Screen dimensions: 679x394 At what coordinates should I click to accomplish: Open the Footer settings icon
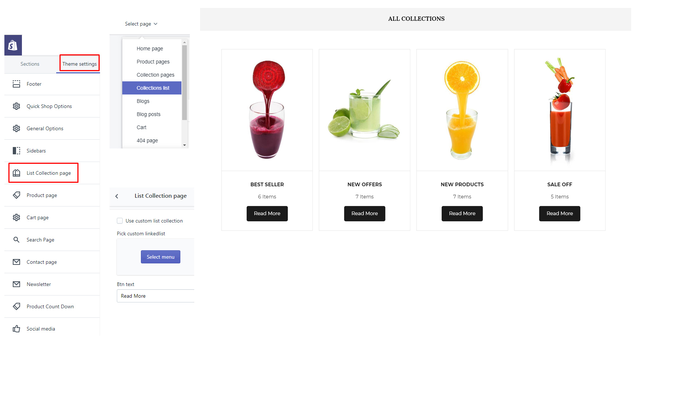point(16,84)
